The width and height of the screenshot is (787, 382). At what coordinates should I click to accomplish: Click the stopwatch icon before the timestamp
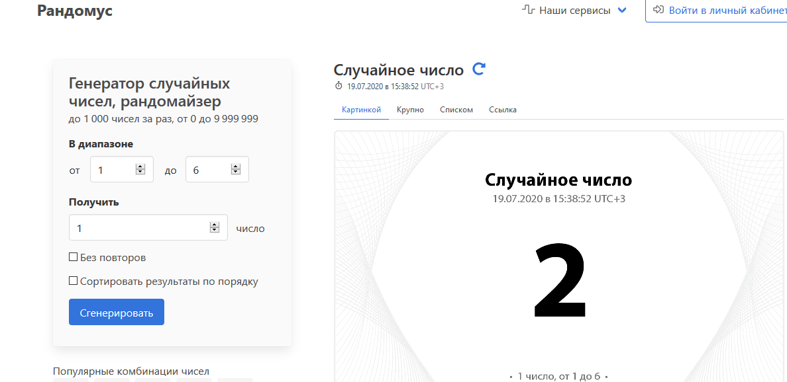339,86
